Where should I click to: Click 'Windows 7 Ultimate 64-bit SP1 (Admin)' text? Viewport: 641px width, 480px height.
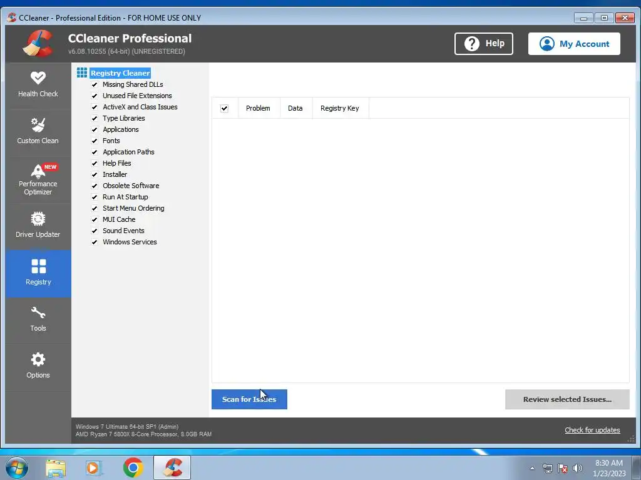[x=127, y=426]
